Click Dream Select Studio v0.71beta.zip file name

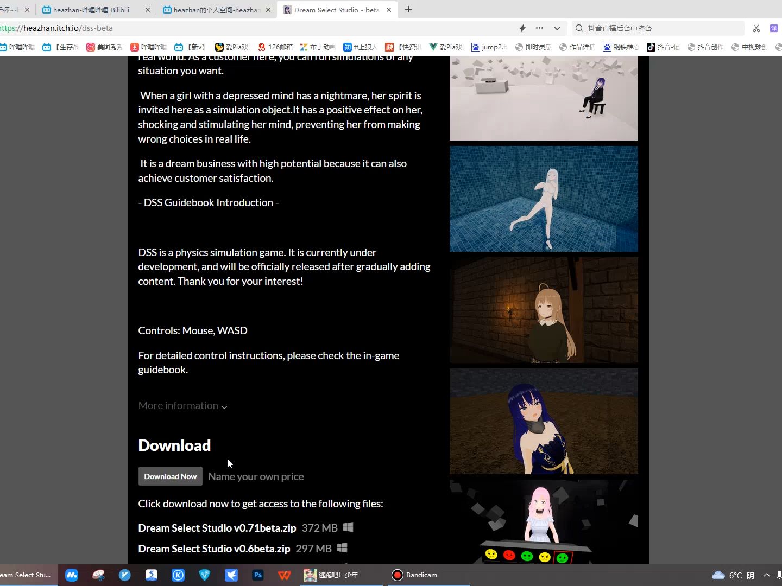pos(217,528)
